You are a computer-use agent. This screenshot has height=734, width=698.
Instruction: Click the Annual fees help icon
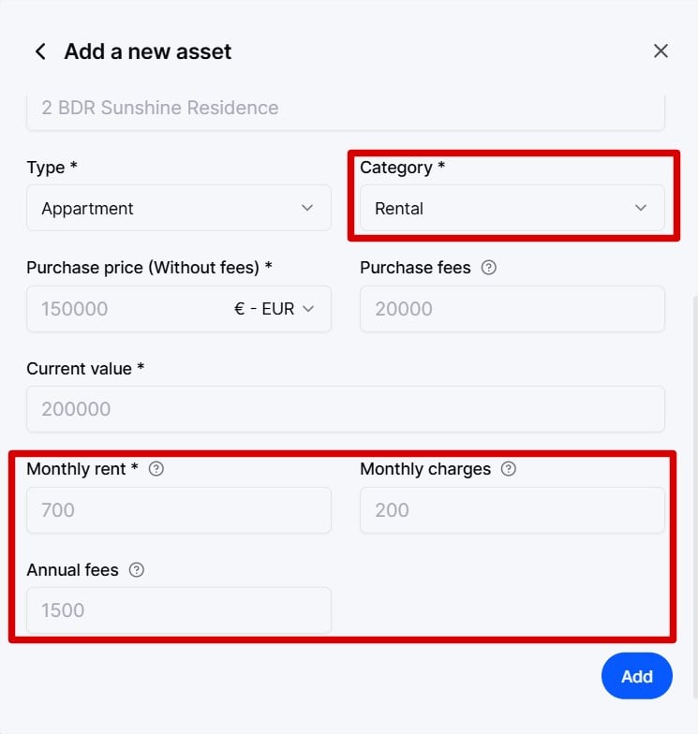(137, 570)
